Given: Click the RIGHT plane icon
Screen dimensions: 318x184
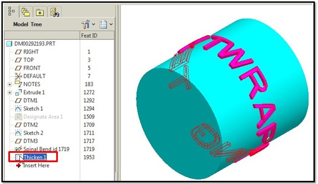Looking at the screenshot, I should point(18,52).
